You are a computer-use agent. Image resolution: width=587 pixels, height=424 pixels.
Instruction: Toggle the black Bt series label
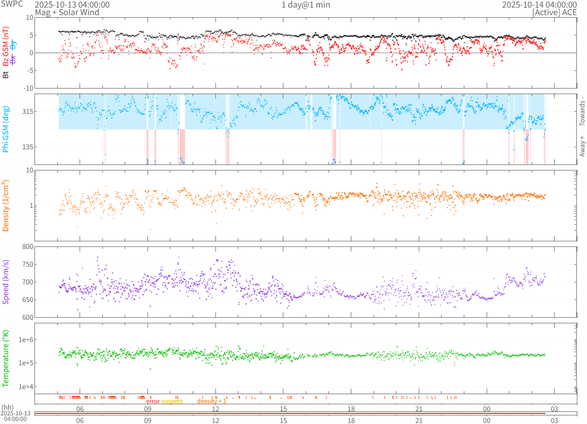(x=6, y=74)
